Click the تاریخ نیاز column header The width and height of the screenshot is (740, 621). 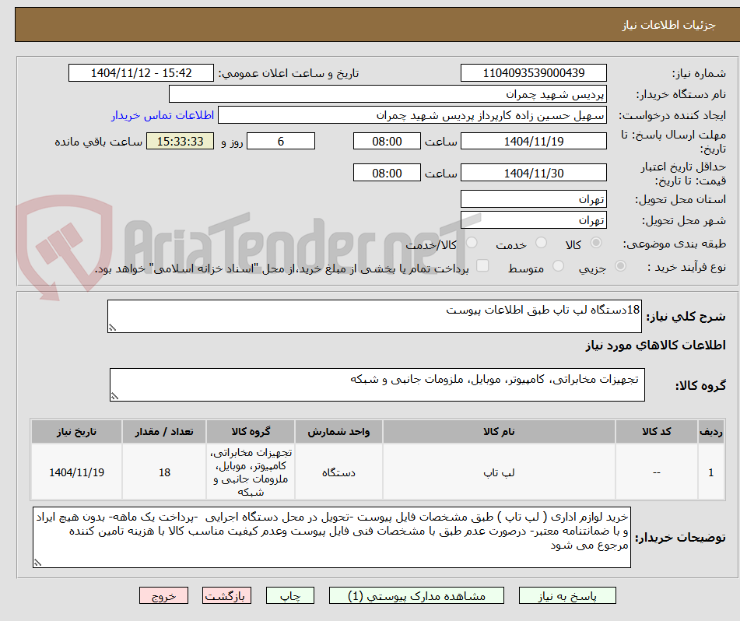pyautogui.click(x=76, y=432)
